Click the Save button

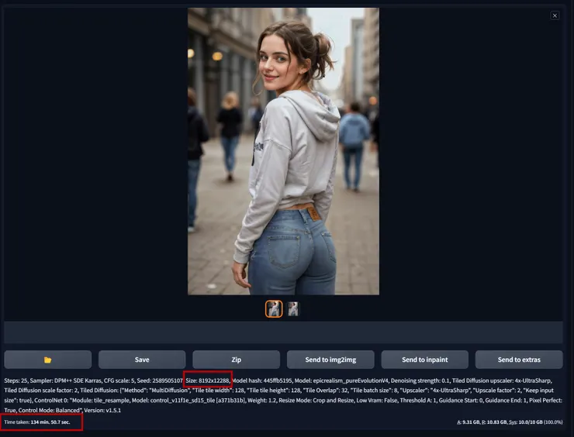tap(142, 360)
